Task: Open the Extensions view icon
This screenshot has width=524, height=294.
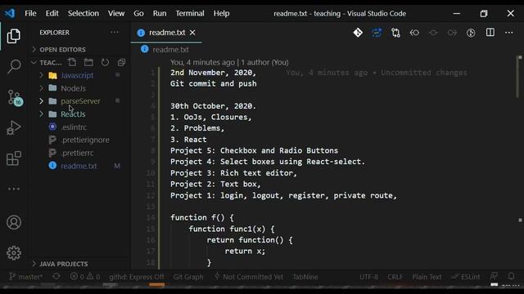Action: [x=14, y=158]
